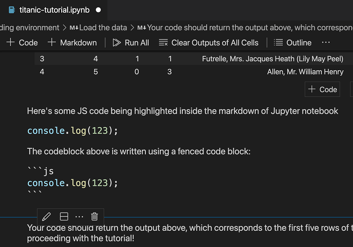The height and width of the screenshot is (247, 353).
Task: Open more cell actions ellipsis
Action: click(x=79, y=216)
